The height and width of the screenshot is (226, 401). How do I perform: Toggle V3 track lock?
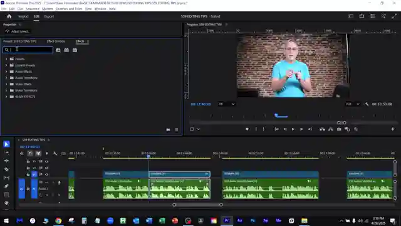28,161
